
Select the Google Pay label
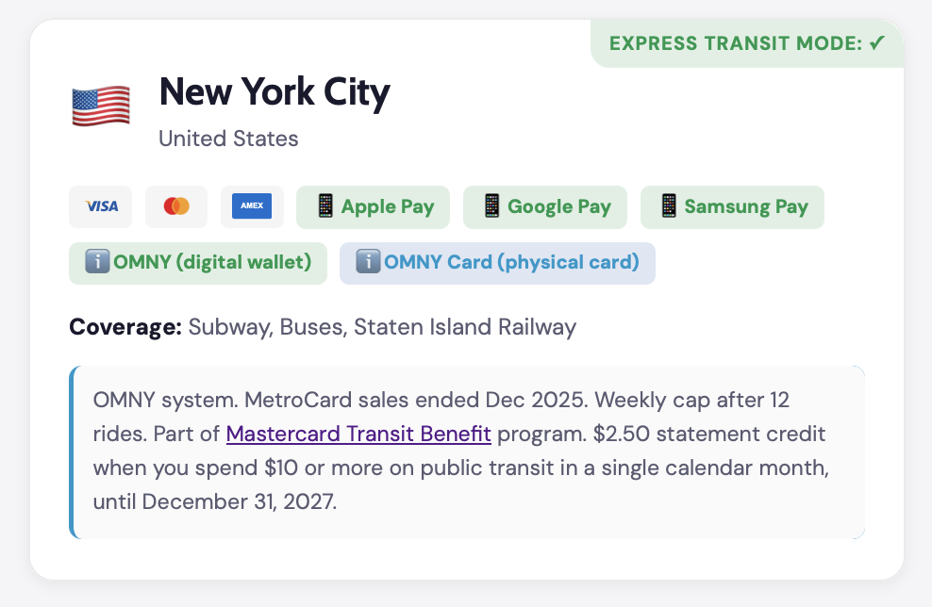(x=559, y=206)
